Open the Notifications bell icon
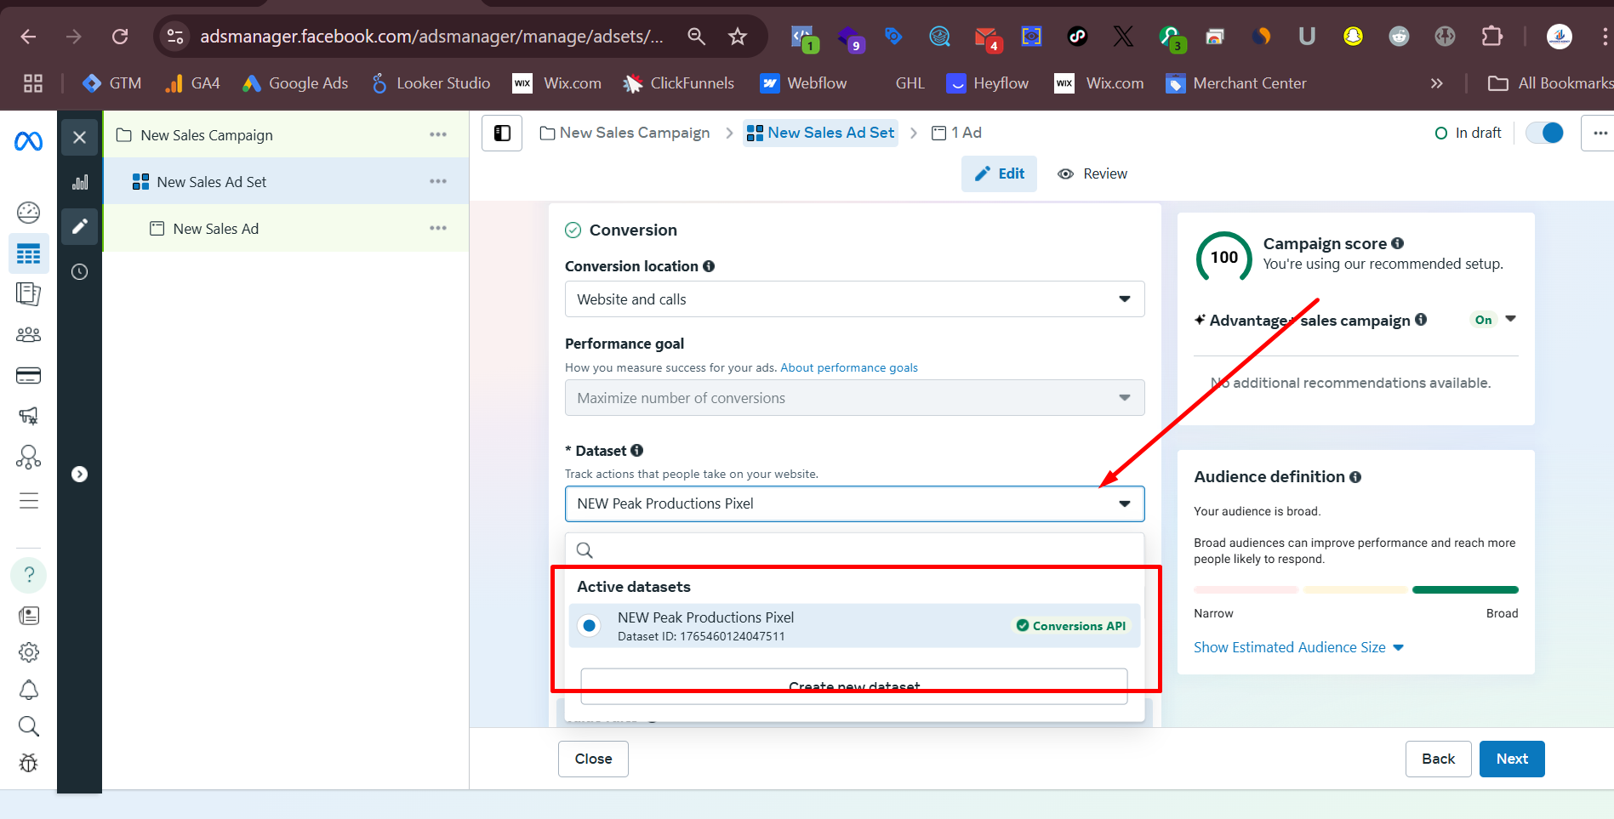 click(x=28, y=690)
